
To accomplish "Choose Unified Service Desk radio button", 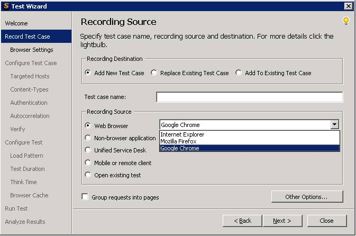I will tap(88, 150).
